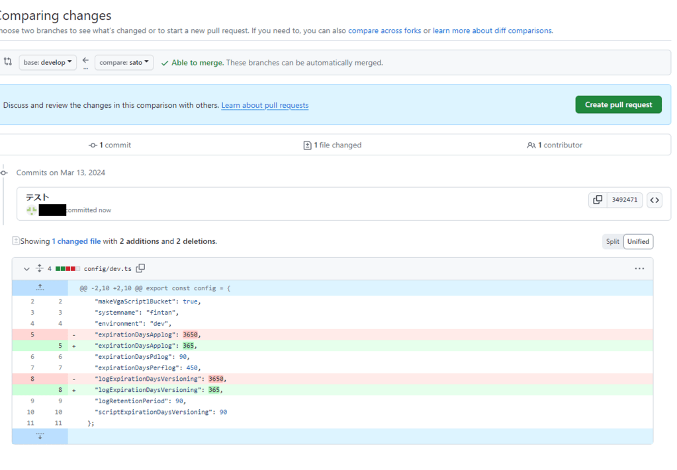677x470 pixels.
Task: Expand hidden diff lines downward arrow
Action: (x=40, y=436)
